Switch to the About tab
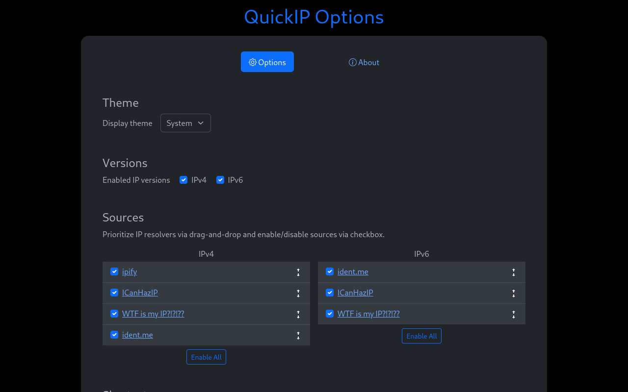628x392 pixels. pos(364,62)
